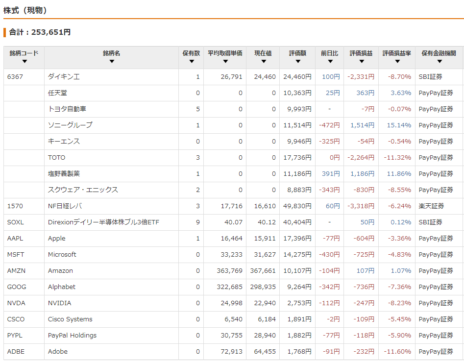Select the Apple stock name
464x363 pixels.
(56, 239)
